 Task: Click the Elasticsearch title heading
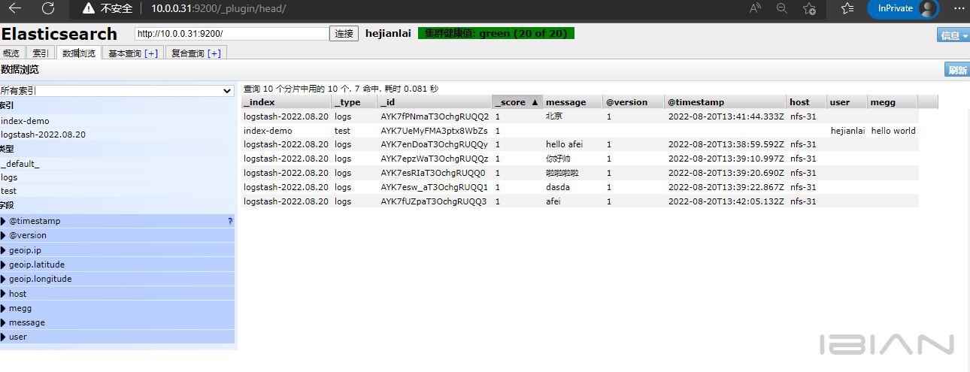pos(59,34)
